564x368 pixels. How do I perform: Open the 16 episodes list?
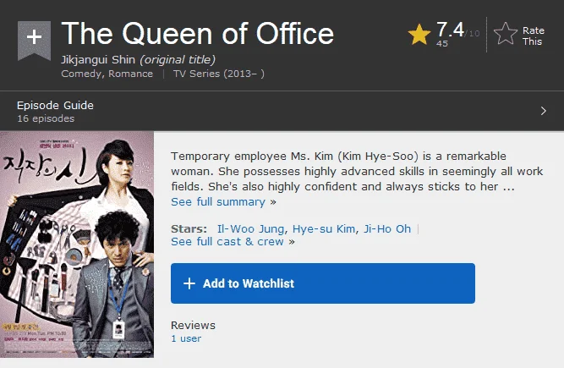[x=46, y=118]
